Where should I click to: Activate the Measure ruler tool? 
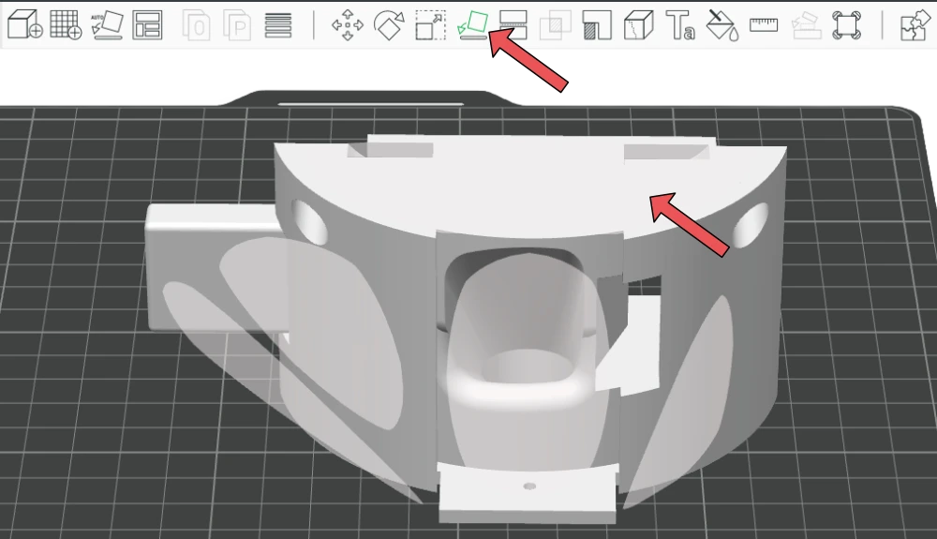[x=764, y=25]
